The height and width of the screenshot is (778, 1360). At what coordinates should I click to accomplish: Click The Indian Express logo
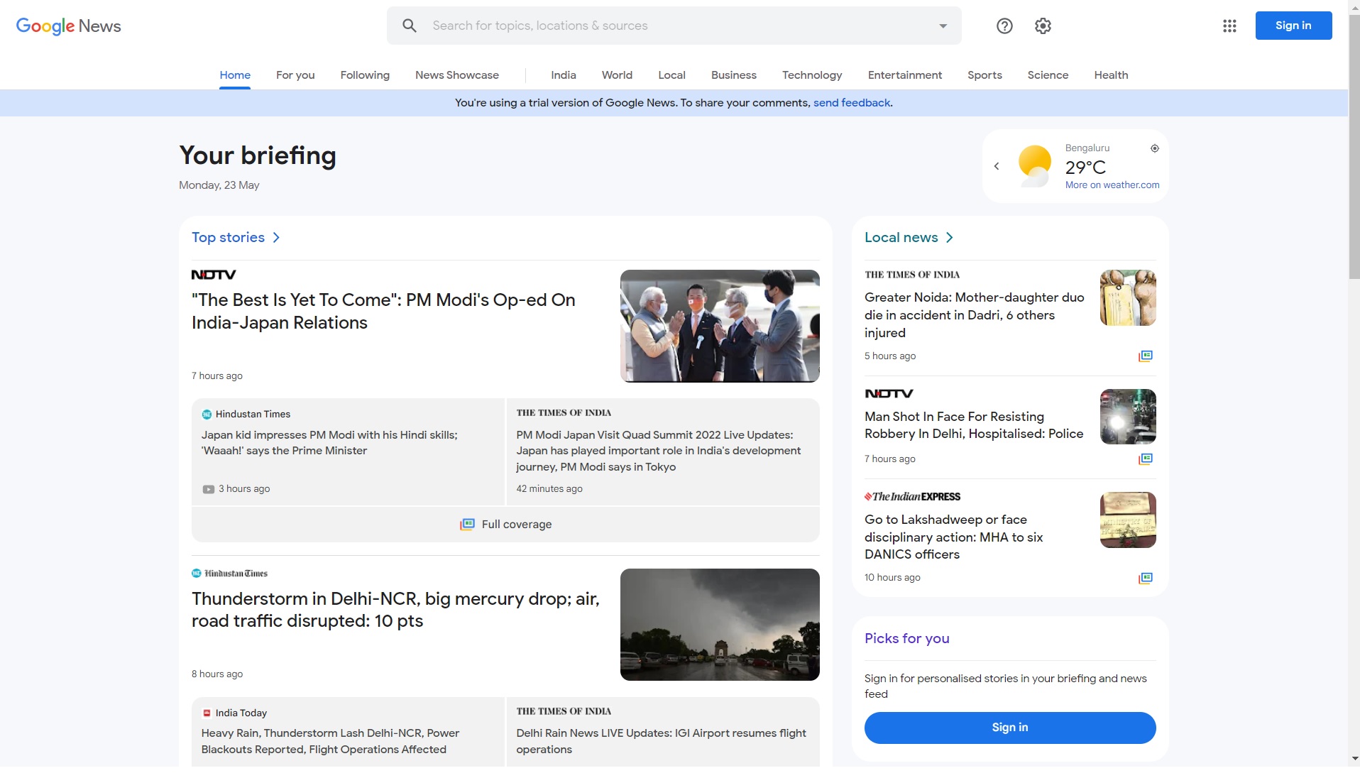click(912, 497)
